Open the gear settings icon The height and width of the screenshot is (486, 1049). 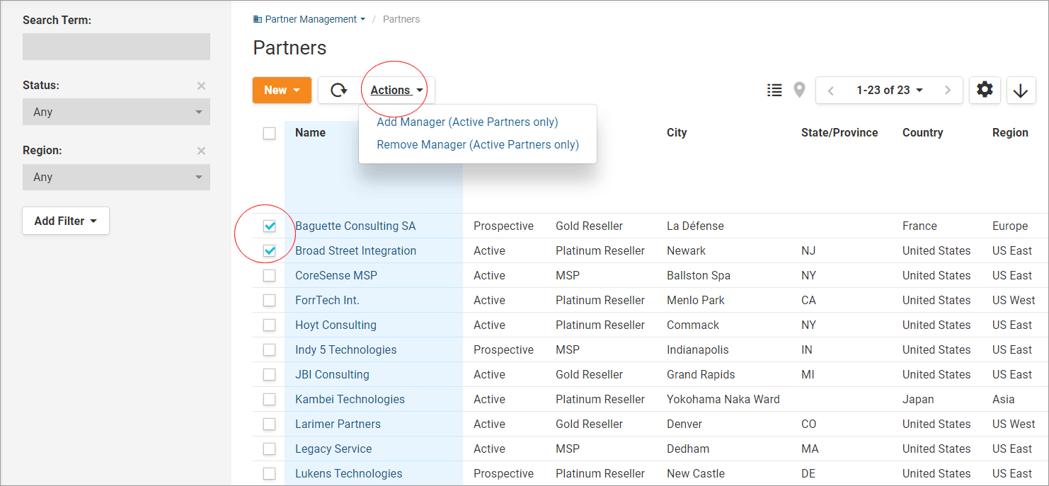click(x=985, y=90)
